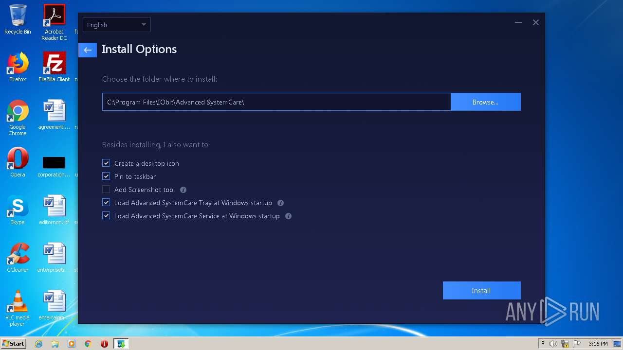623x350 pixels.
Task: Open the Start menu
Action: coord(14,343)
